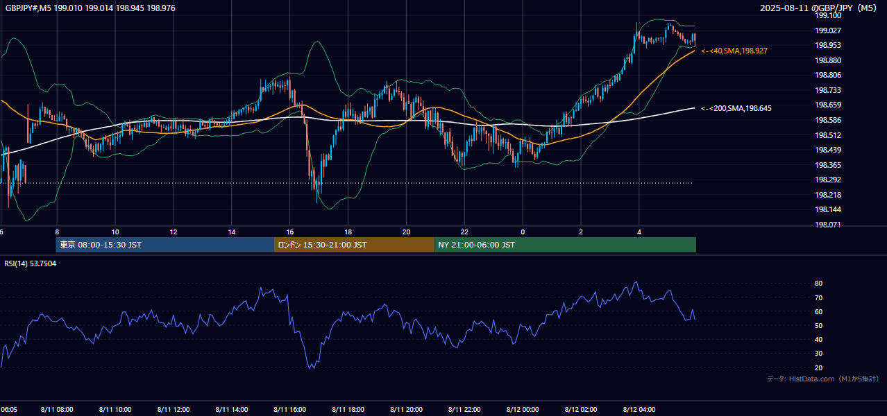Viewport: 887px width, 416px height.
Task: Click the 8/12 02:00 time label
Action: tap(582, 410)
